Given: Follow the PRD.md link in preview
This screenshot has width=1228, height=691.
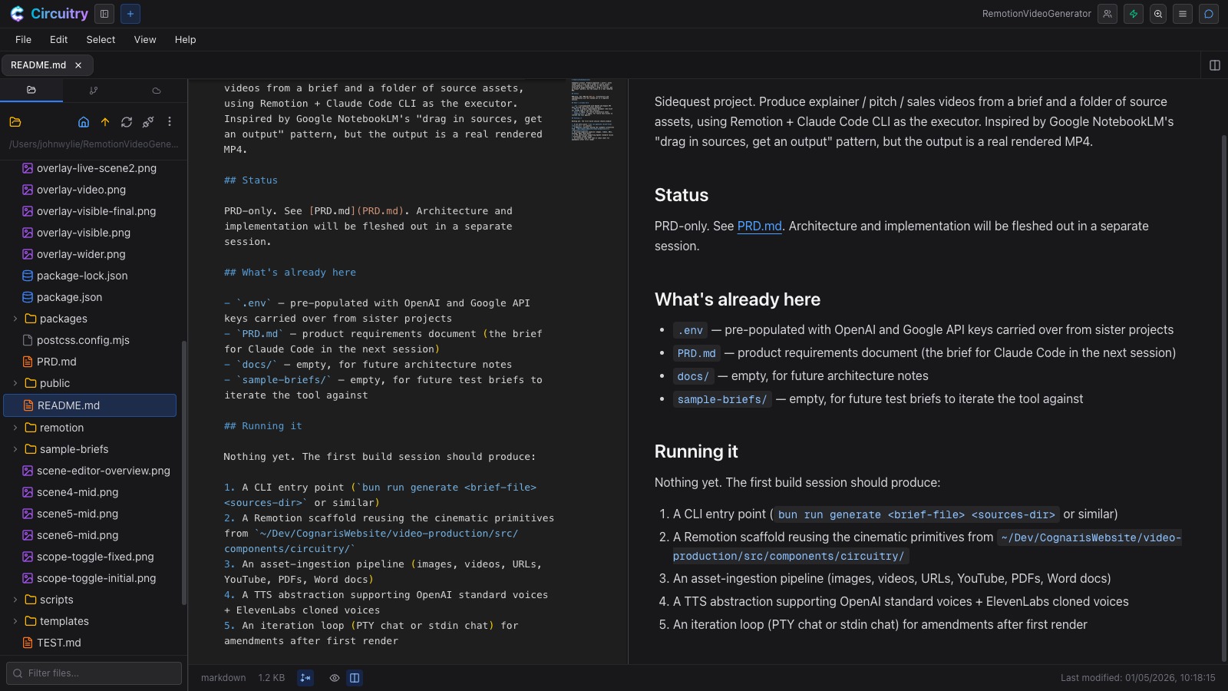Looking at the screenshot, I should [759, 226].
